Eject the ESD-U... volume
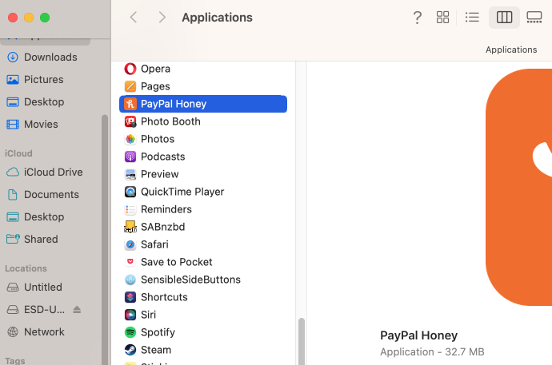Viewport: 552px width, 365px height. tap(77, 310)
